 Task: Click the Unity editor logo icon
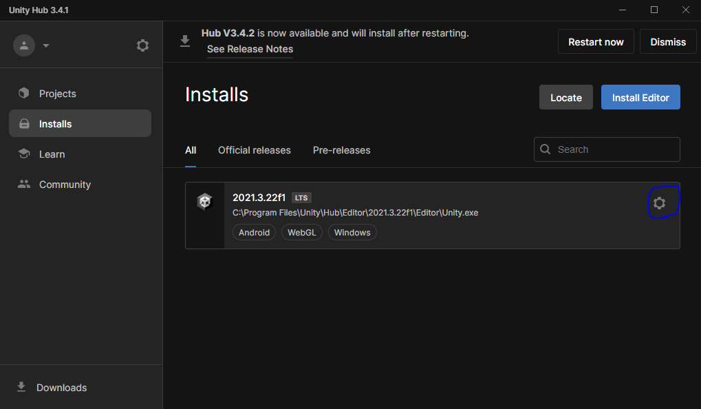tap(205, 201)
